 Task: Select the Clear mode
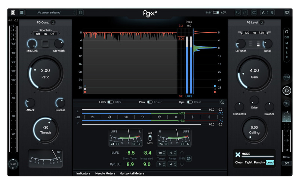pos(239,162)
